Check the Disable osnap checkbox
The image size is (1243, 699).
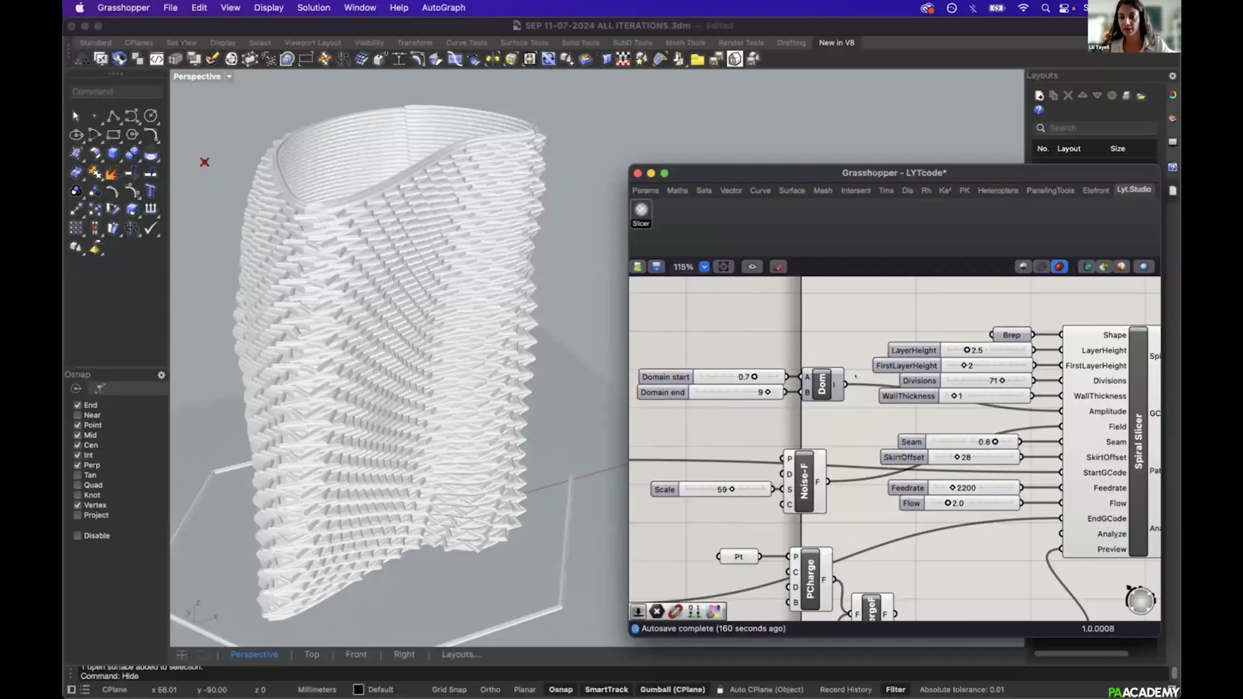[77, 535]
